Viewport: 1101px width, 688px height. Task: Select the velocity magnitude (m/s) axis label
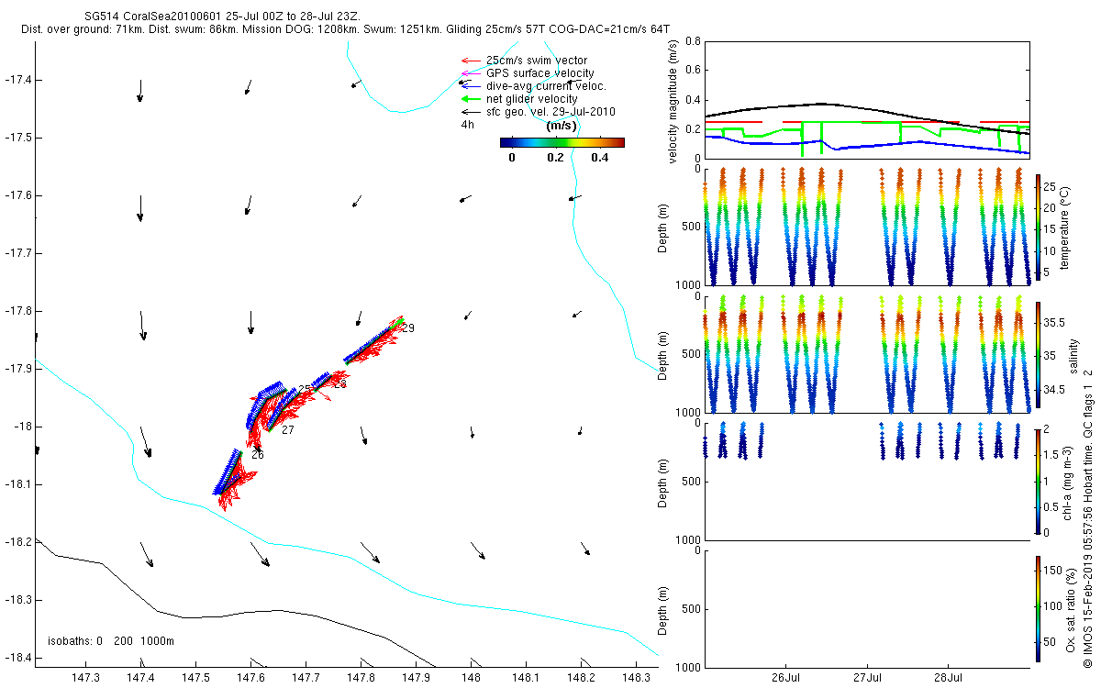click(x=674, y=99)
